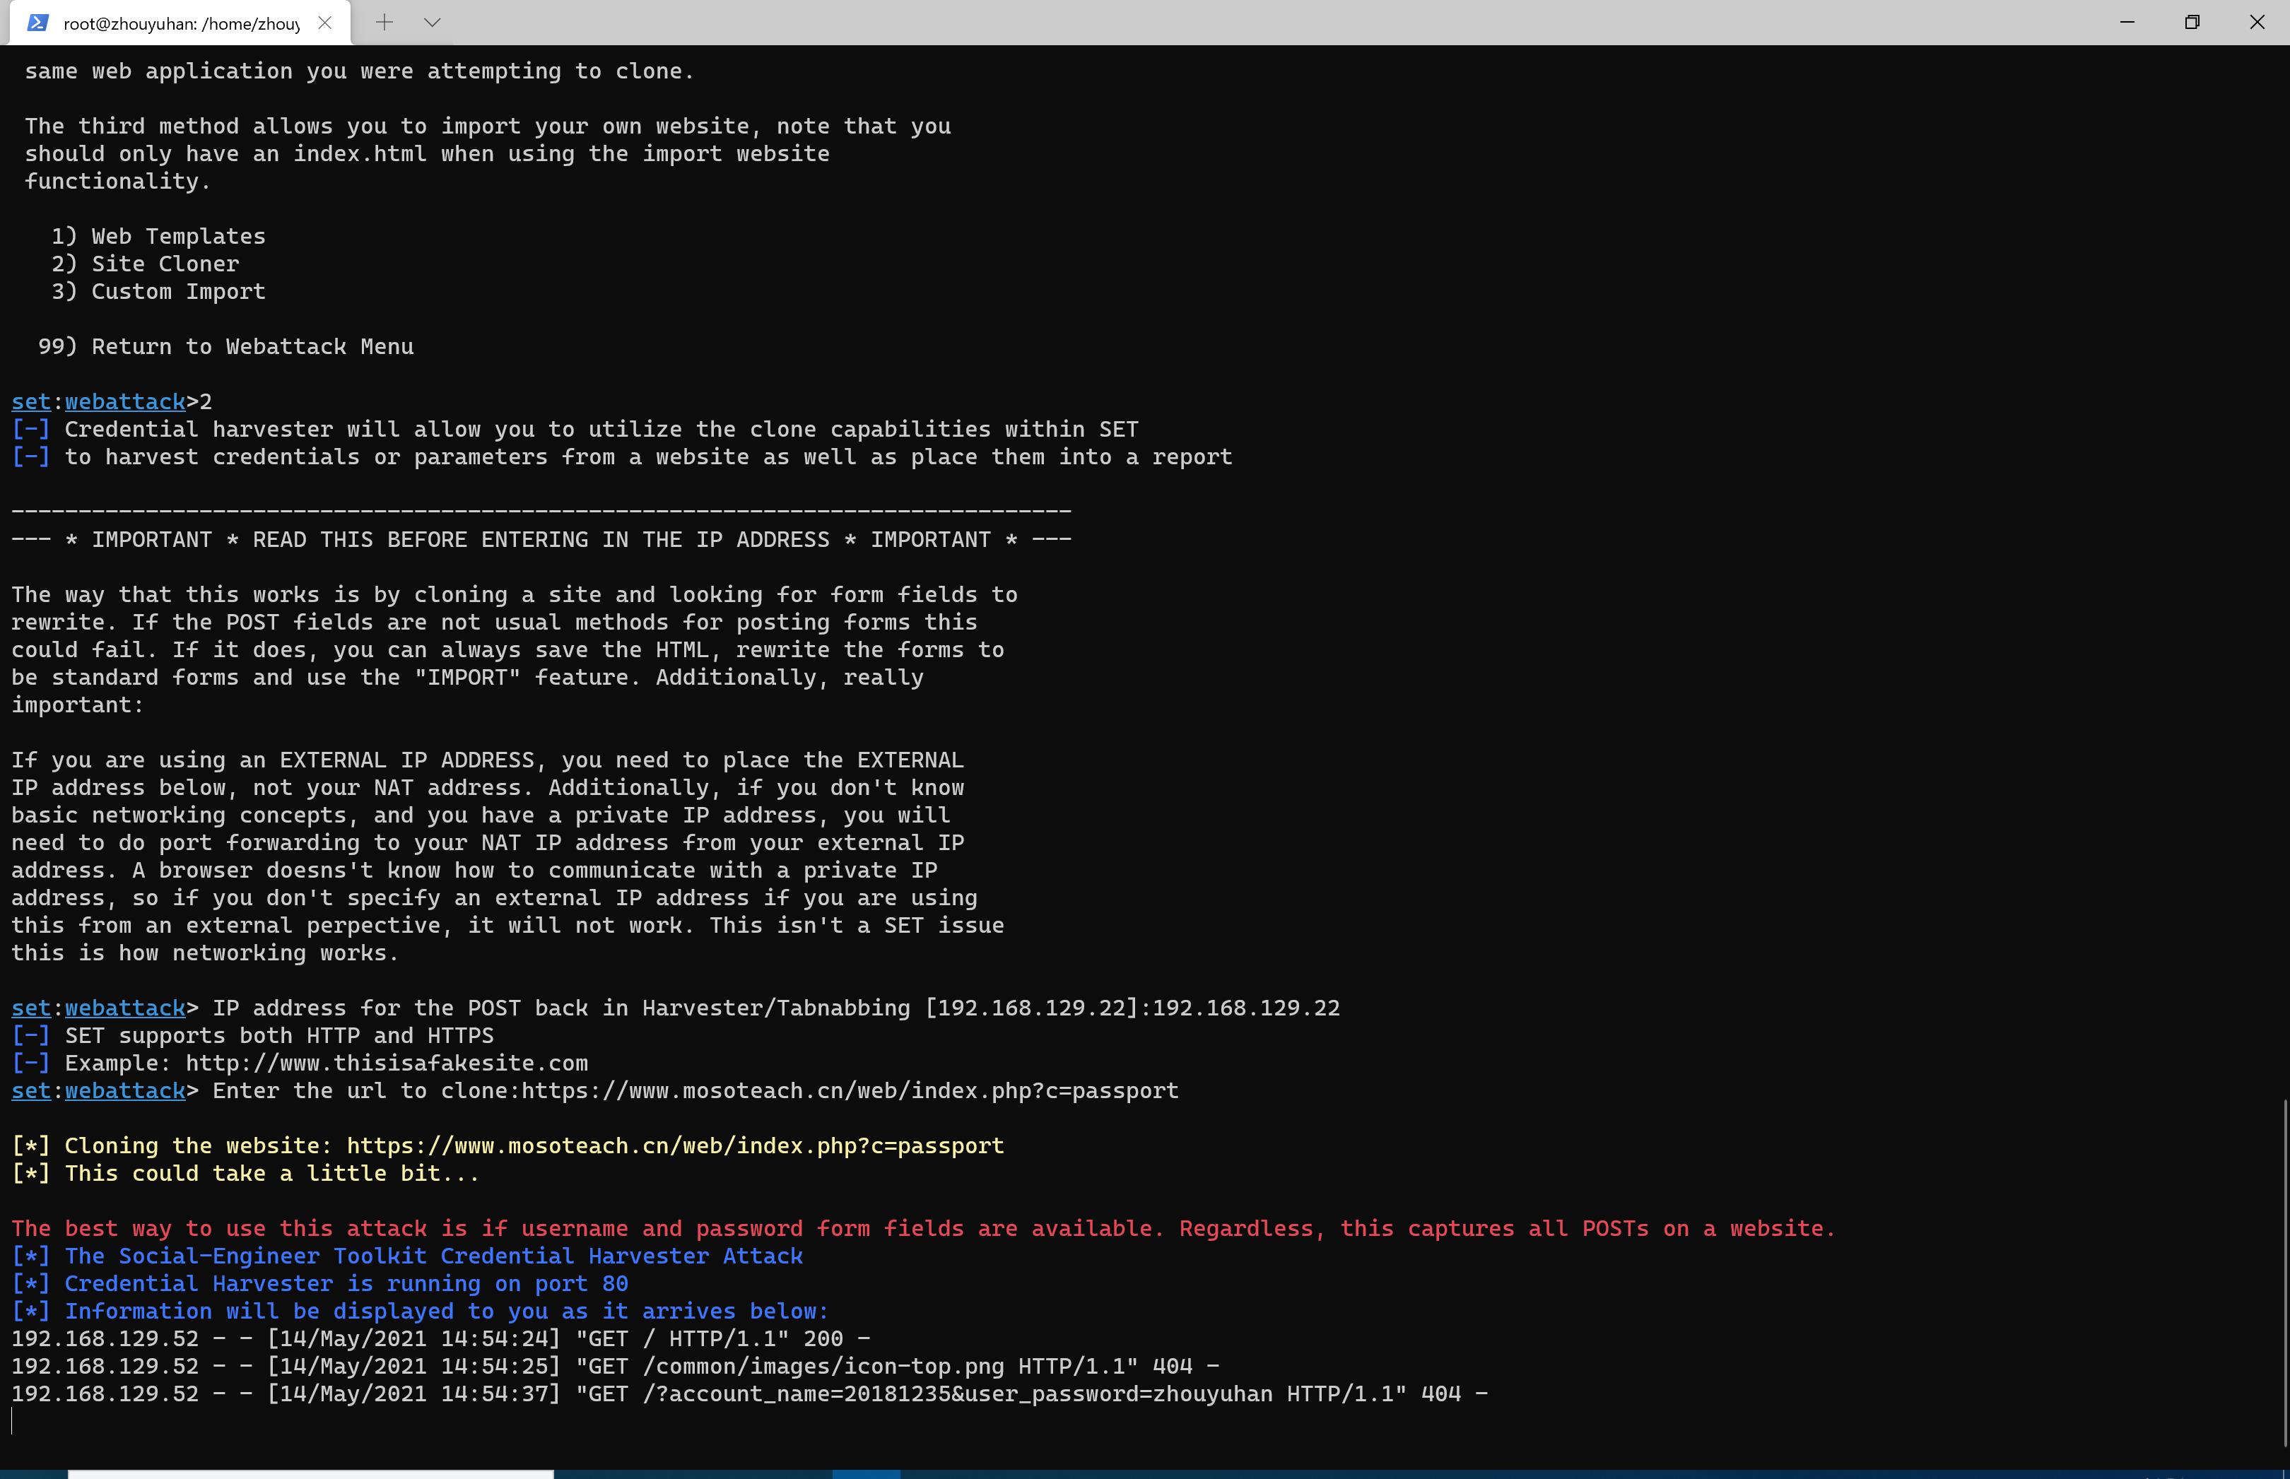The width and height of the screenshot is (2290, 1479).
Task: Click the terminal icon in the root@zhouyuhan tab
Action: (x=37, y=23)
